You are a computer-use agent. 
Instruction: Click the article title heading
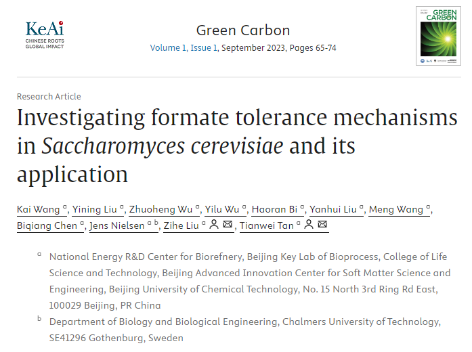click(237, 146)
